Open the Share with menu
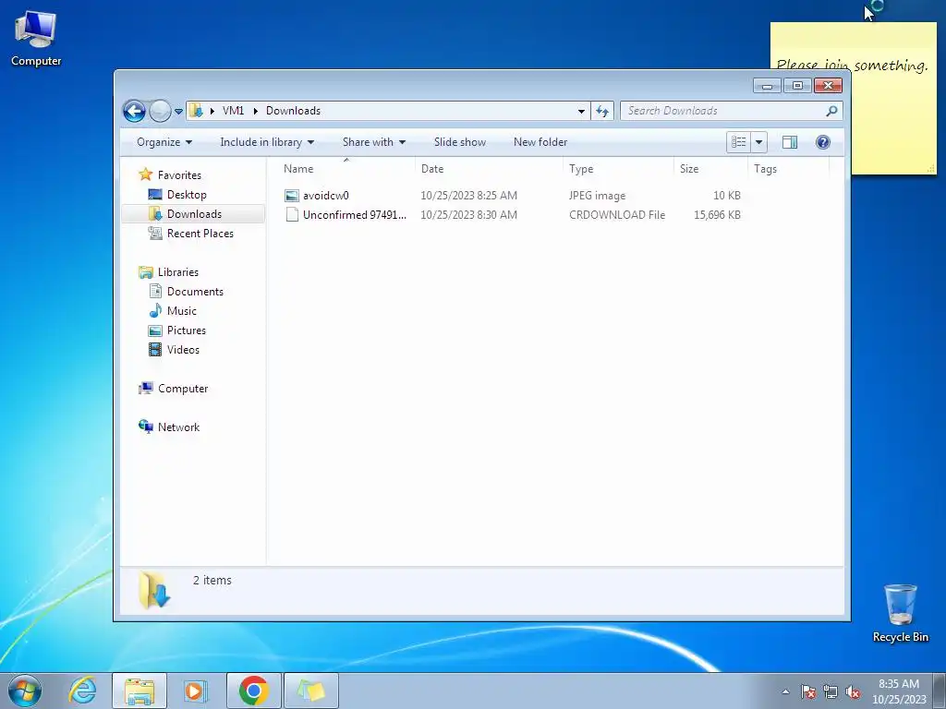Screen dimensions: 946x709 pos(374,142)
